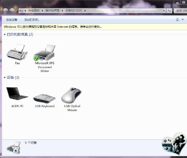This screenshot has height=158, width=187.
Task: Click 添加设备 in the toolbar
Action: pos(12,20)
